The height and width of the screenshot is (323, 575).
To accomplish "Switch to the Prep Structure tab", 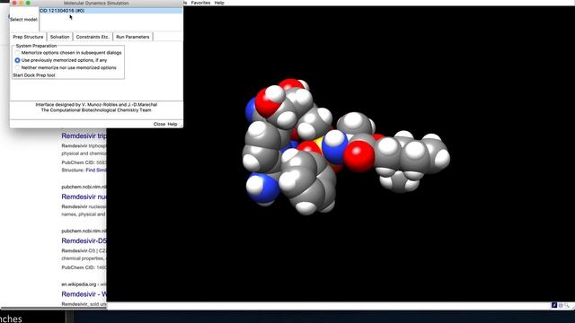I will click(x=28, y=37).
